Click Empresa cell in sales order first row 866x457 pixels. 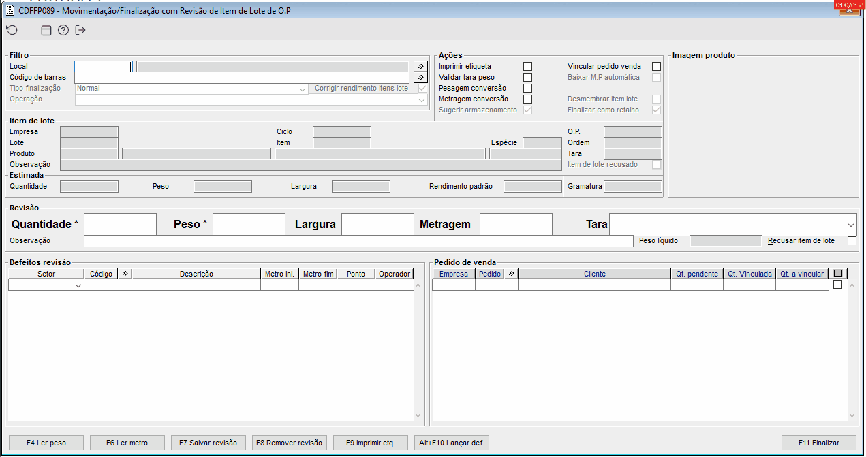pyautogui.click(x=454, y=285)
